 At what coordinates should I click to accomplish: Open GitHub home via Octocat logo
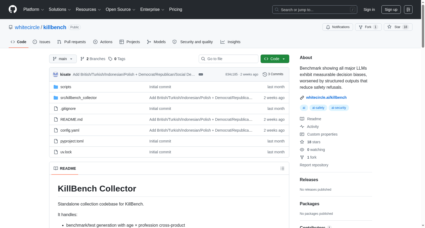tap(13, 9)
